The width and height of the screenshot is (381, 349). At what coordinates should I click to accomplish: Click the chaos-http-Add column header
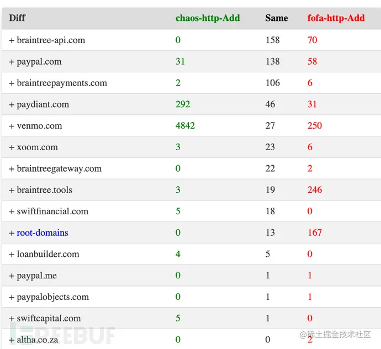click(x=208, y=18)
